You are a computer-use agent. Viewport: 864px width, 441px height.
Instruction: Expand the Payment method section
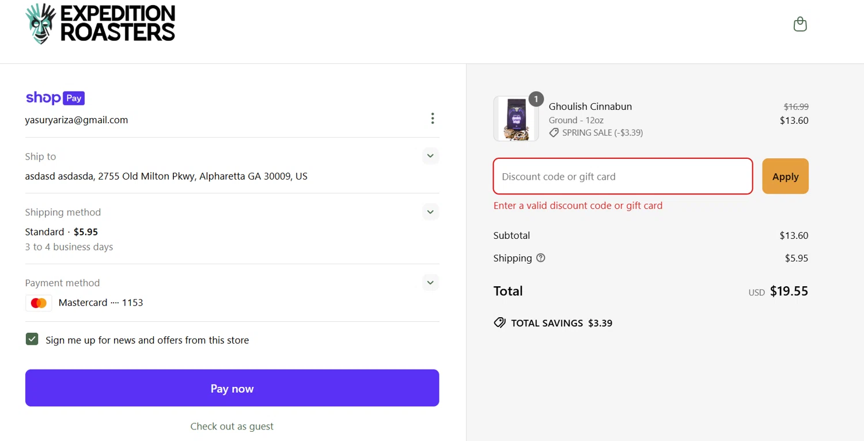pos(430,283)
